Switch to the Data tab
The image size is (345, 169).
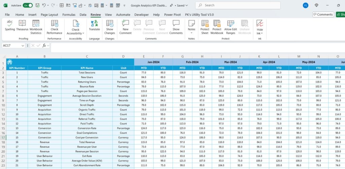point(83,15)
